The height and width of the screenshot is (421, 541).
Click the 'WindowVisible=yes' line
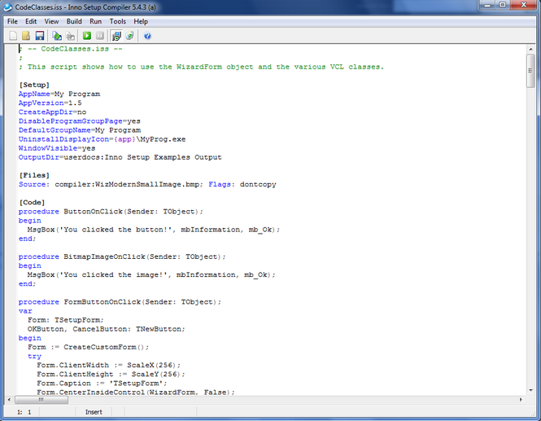[57, 148]
